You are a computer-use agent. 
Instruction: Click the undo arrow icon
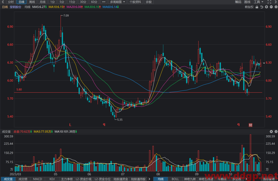(262, 7)
